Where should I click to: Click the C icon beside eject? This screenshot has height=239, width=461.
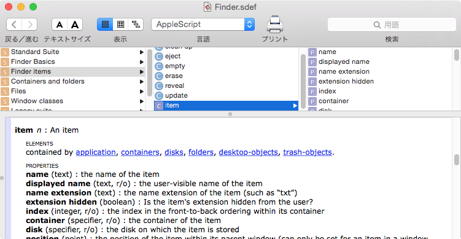click(159, 57)
